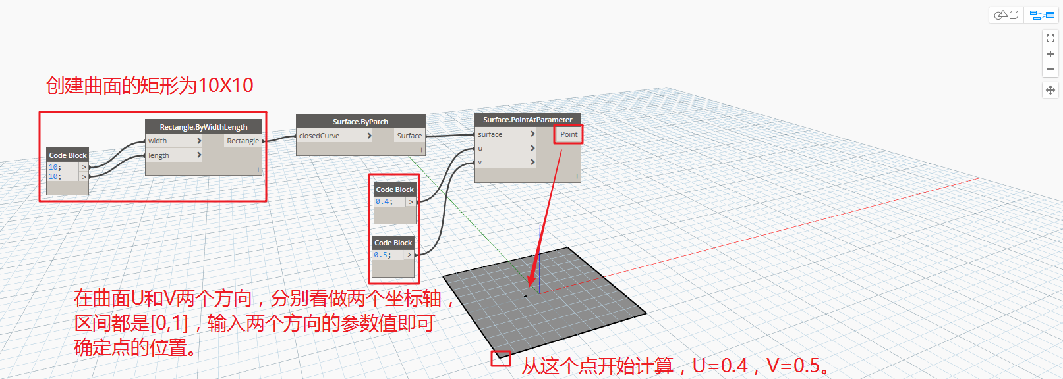This screenshot has width=1063, height=379.
Task: Switch to graph view navigation
Action: (x=1042, y=14)
